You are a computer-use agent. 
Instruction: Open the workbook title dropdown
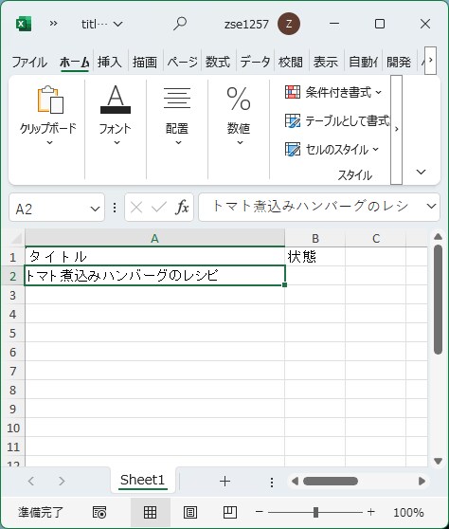point(102,25)
